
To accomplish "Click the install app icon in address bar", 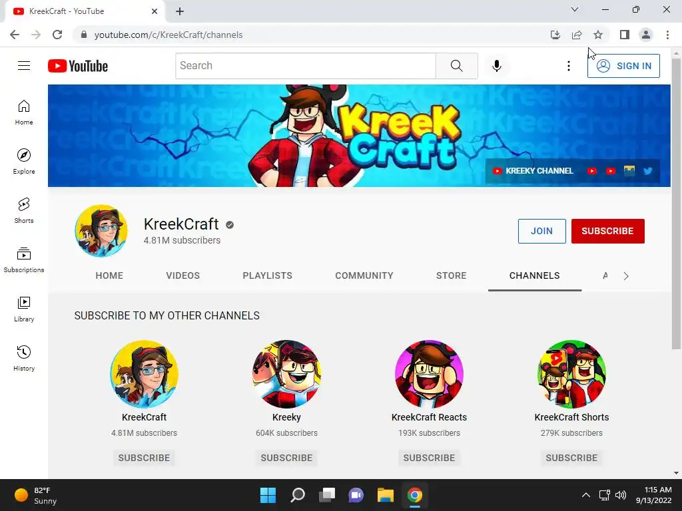I will click(x=555, y=35).
